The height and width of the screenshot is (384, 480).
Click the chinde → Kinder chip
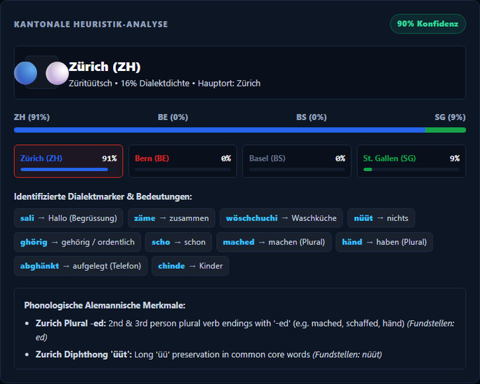pos(190,266)
